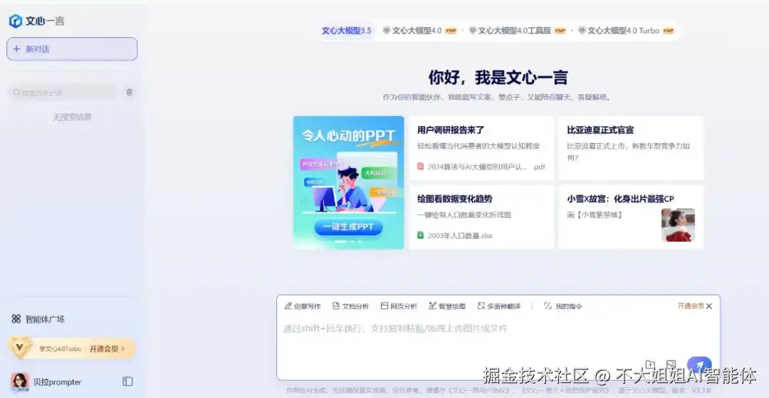The width and height of the screenshot is (769, 398).
Task: Click the trash icon to delete history
Action: pos(130,92)
